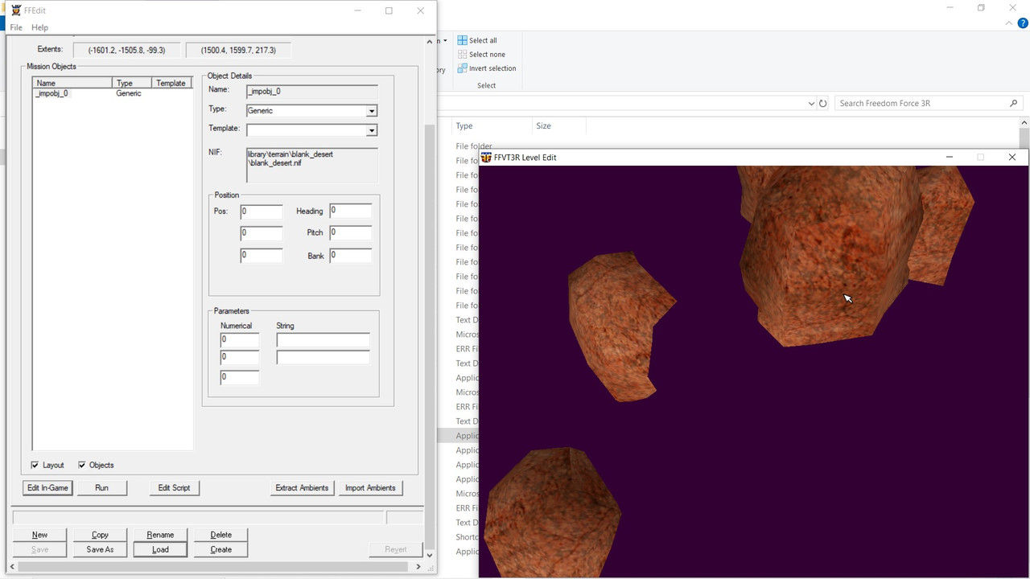1030x579 pixels.
Task: Click the Edit In-Game button
Action: click(47, 487)
